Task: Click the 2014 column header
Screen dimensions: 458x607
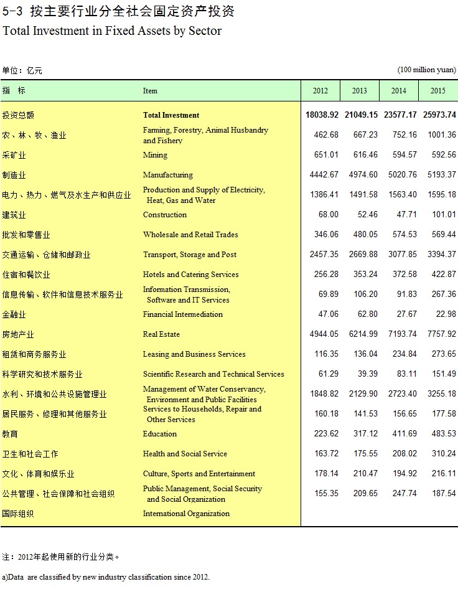Action: [398, 91]
